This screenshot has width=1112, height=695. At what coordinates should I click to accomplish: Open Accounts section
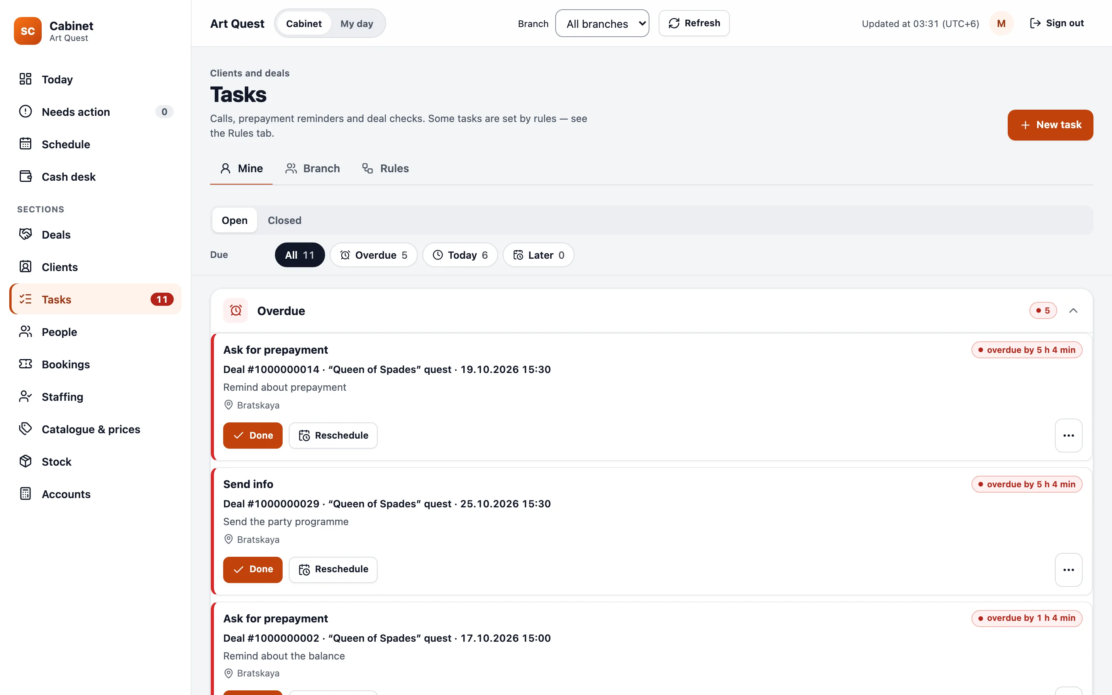point(96,494)
